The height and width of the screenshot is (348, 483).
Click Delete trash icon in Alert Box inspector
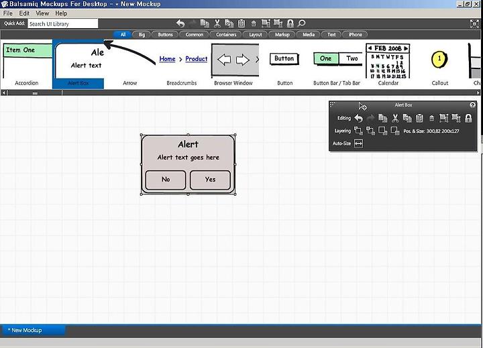431,118
